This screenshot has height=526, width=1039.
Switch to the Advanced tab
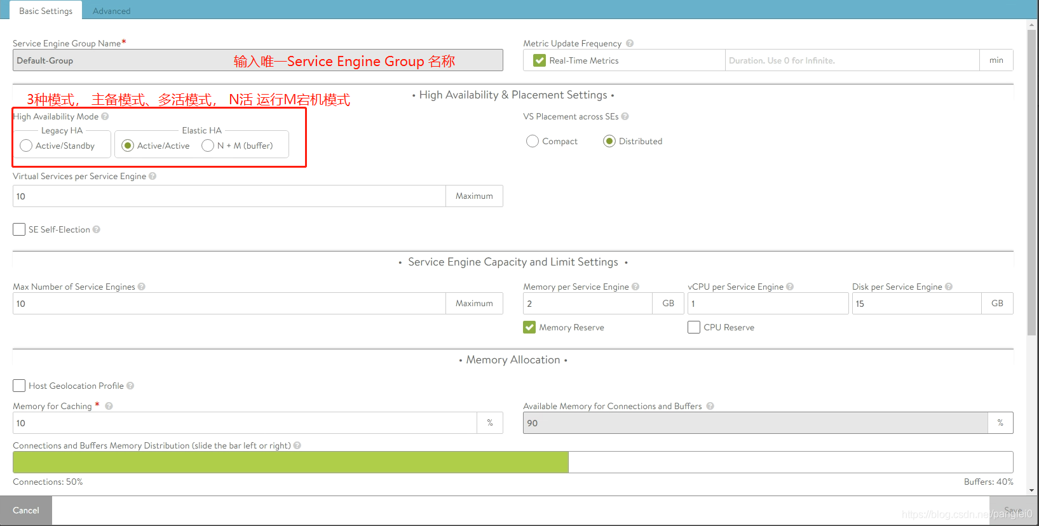[x=111, y=11]
